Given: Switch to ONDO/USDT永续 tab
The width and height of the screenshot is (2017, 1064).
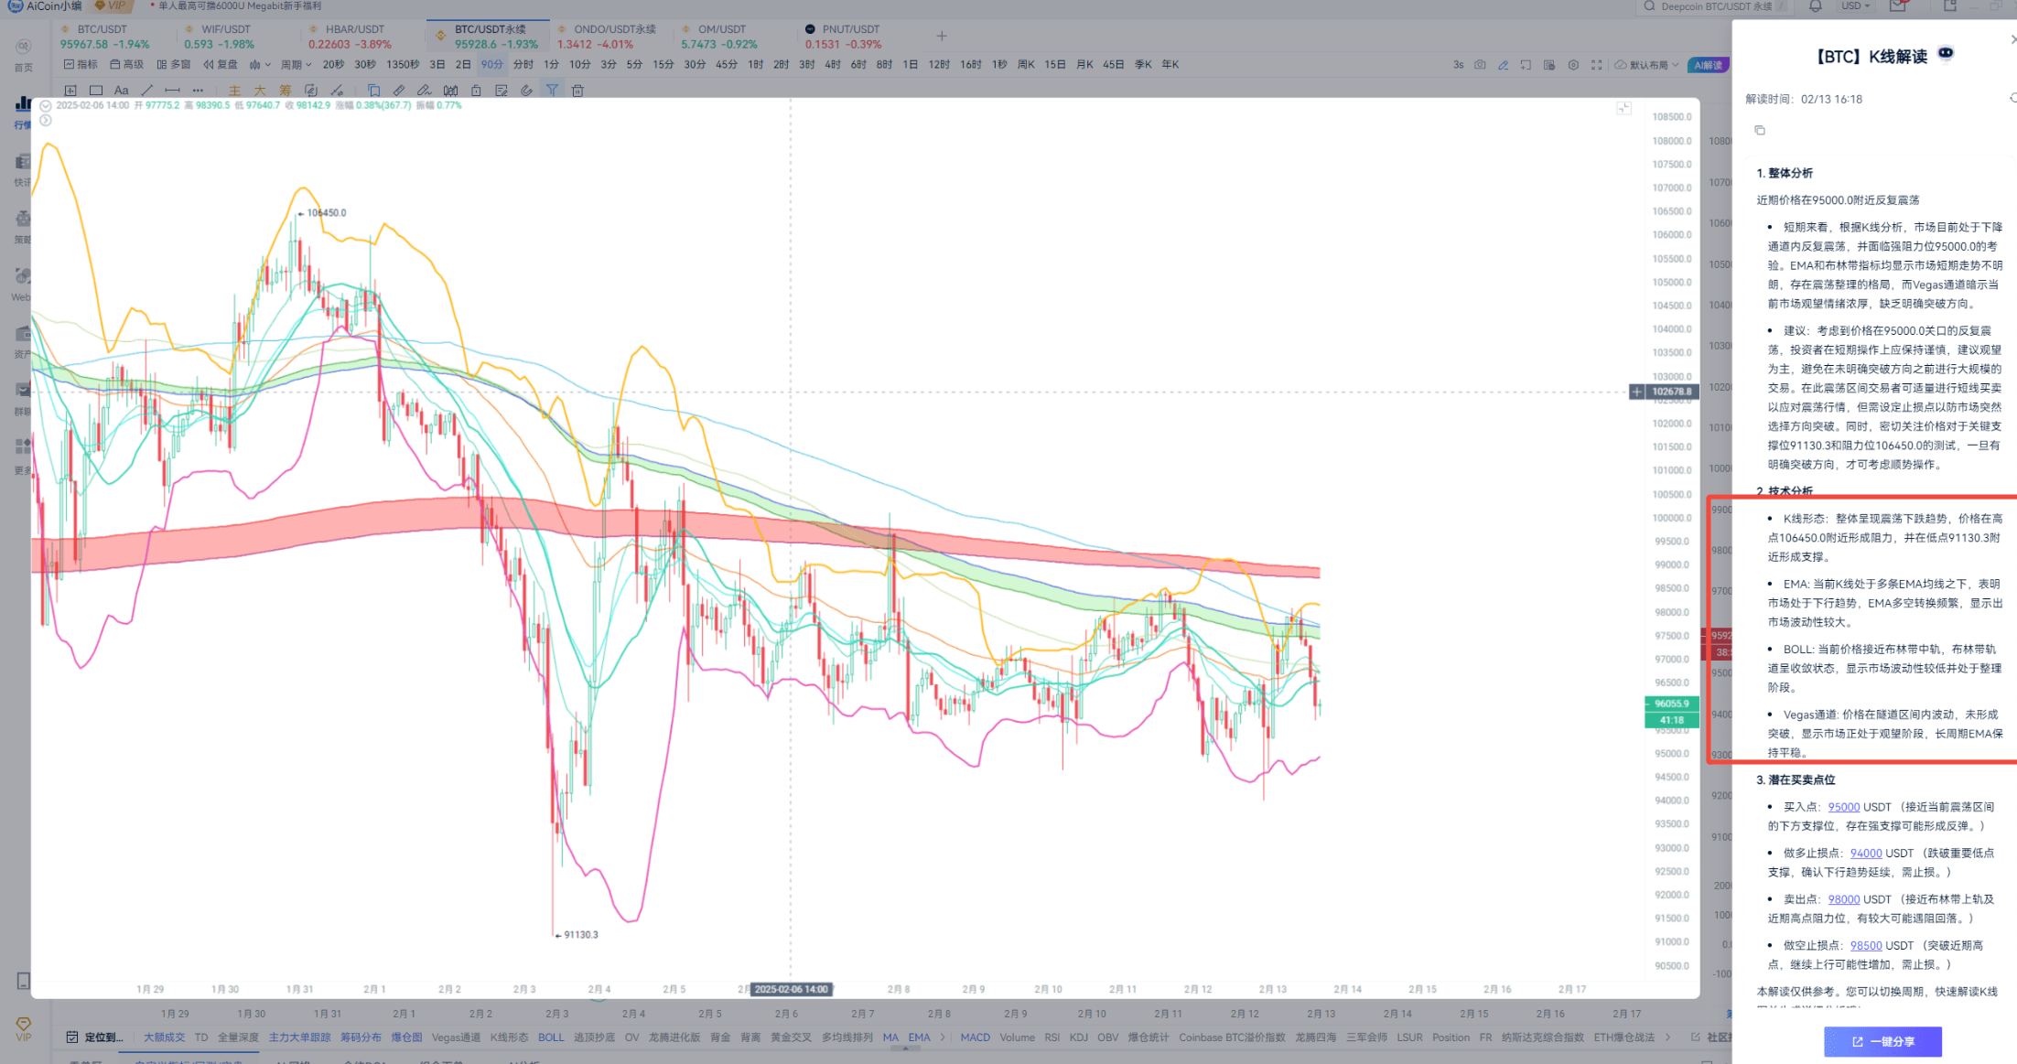Looking at the screenshot, I should point(608,37).
